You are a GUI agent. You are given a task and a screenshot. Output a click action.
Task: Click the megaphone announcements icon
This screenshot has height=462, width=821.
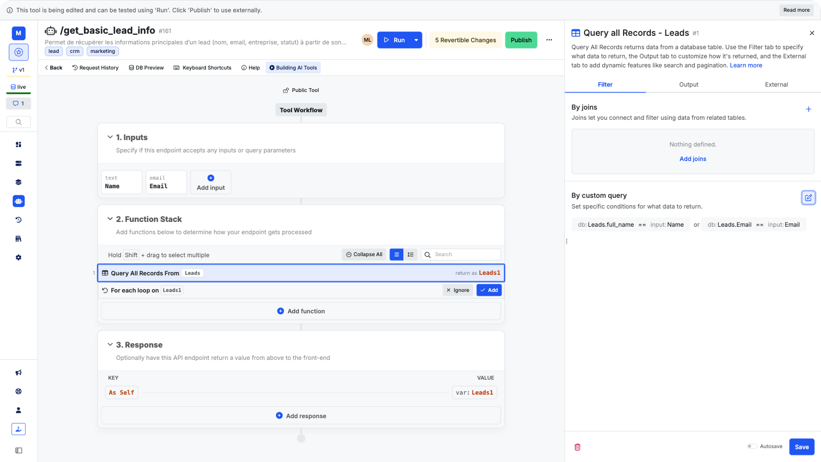pyautogui.click(x=19, y=373)
